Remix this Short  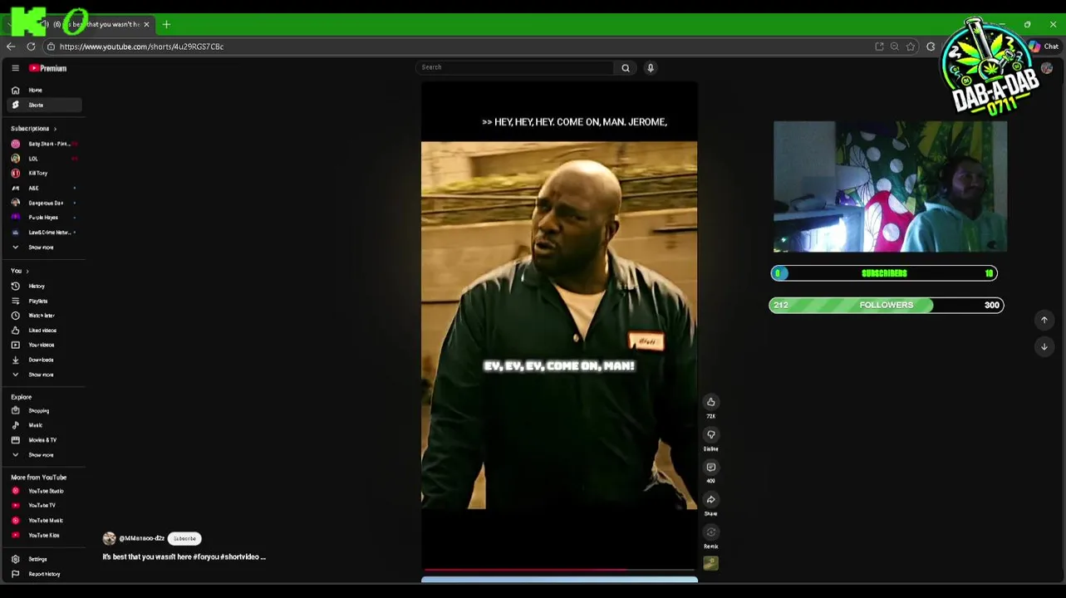[710, 532]
